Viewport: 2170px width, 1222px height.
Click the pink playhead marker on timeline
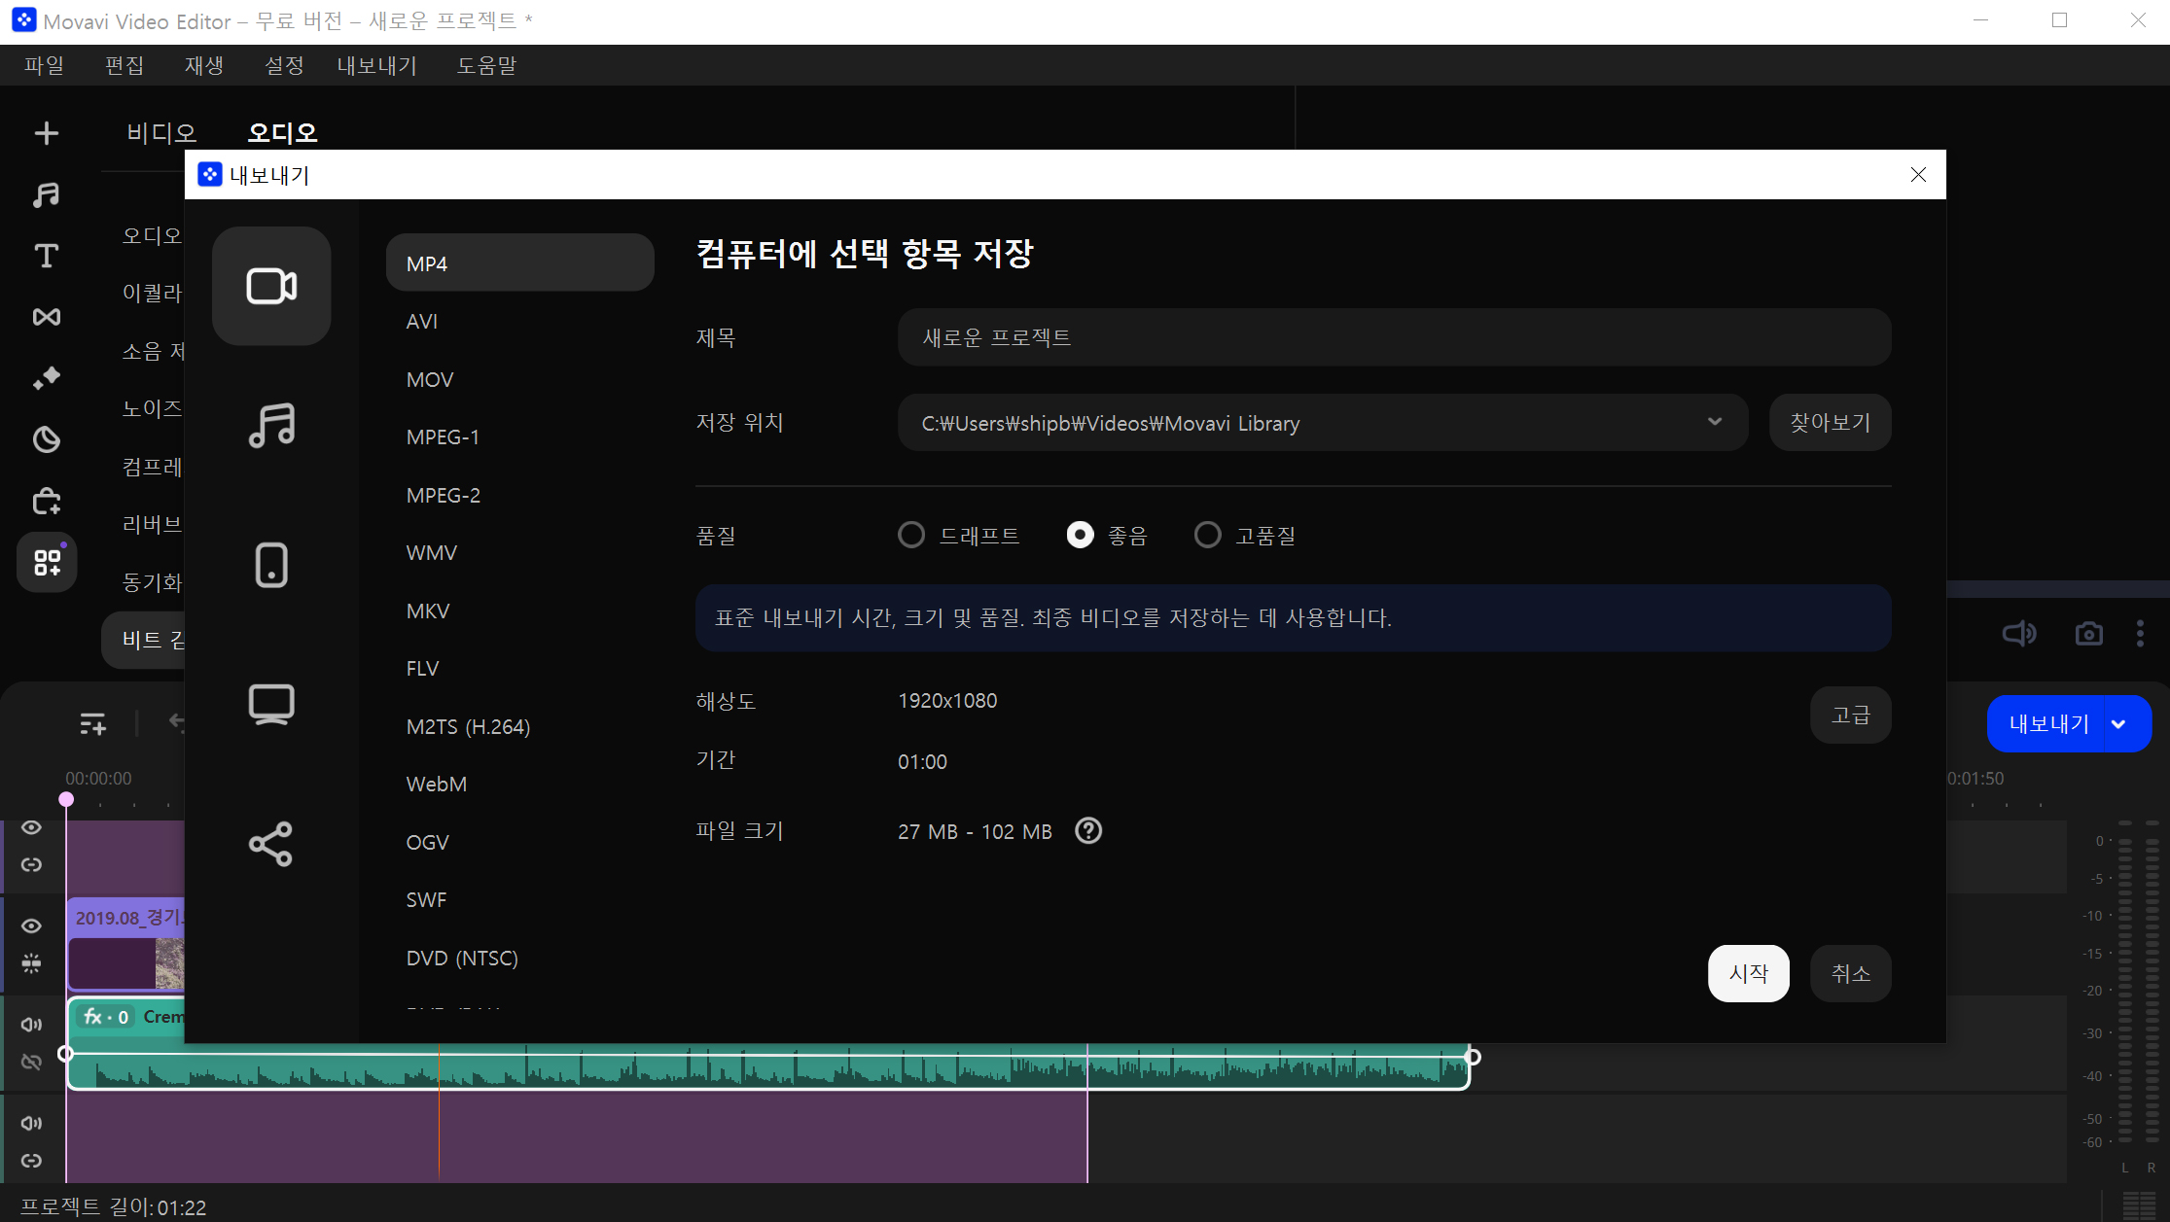coord(66,799)
